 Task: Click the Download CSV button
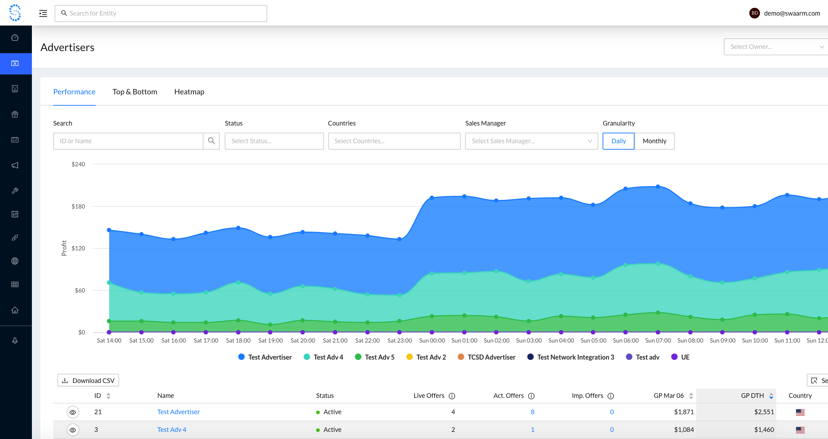88,380
